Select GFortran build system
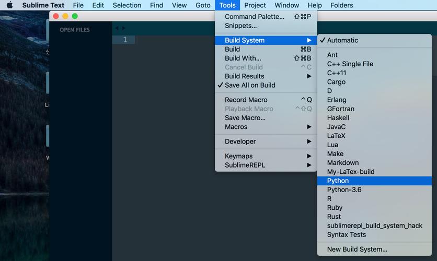 click(374, 109)
